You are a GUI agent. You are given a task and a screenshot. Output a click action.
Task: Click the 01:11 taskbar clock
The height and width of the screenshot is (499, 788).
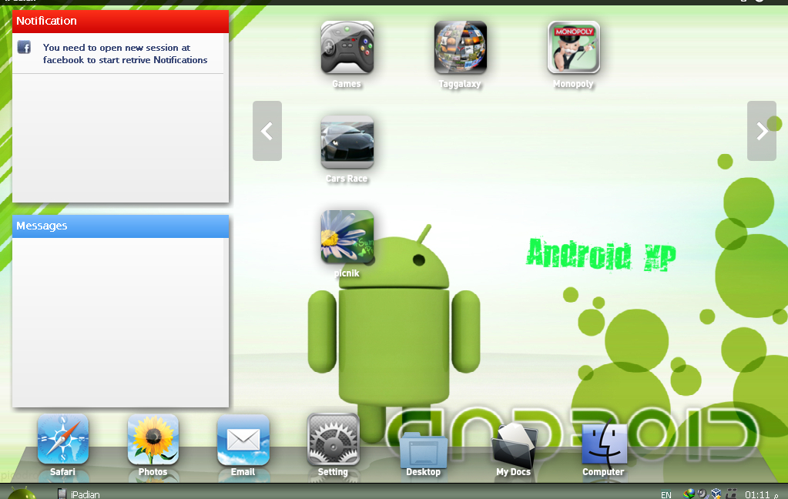[x=757, y=495]
